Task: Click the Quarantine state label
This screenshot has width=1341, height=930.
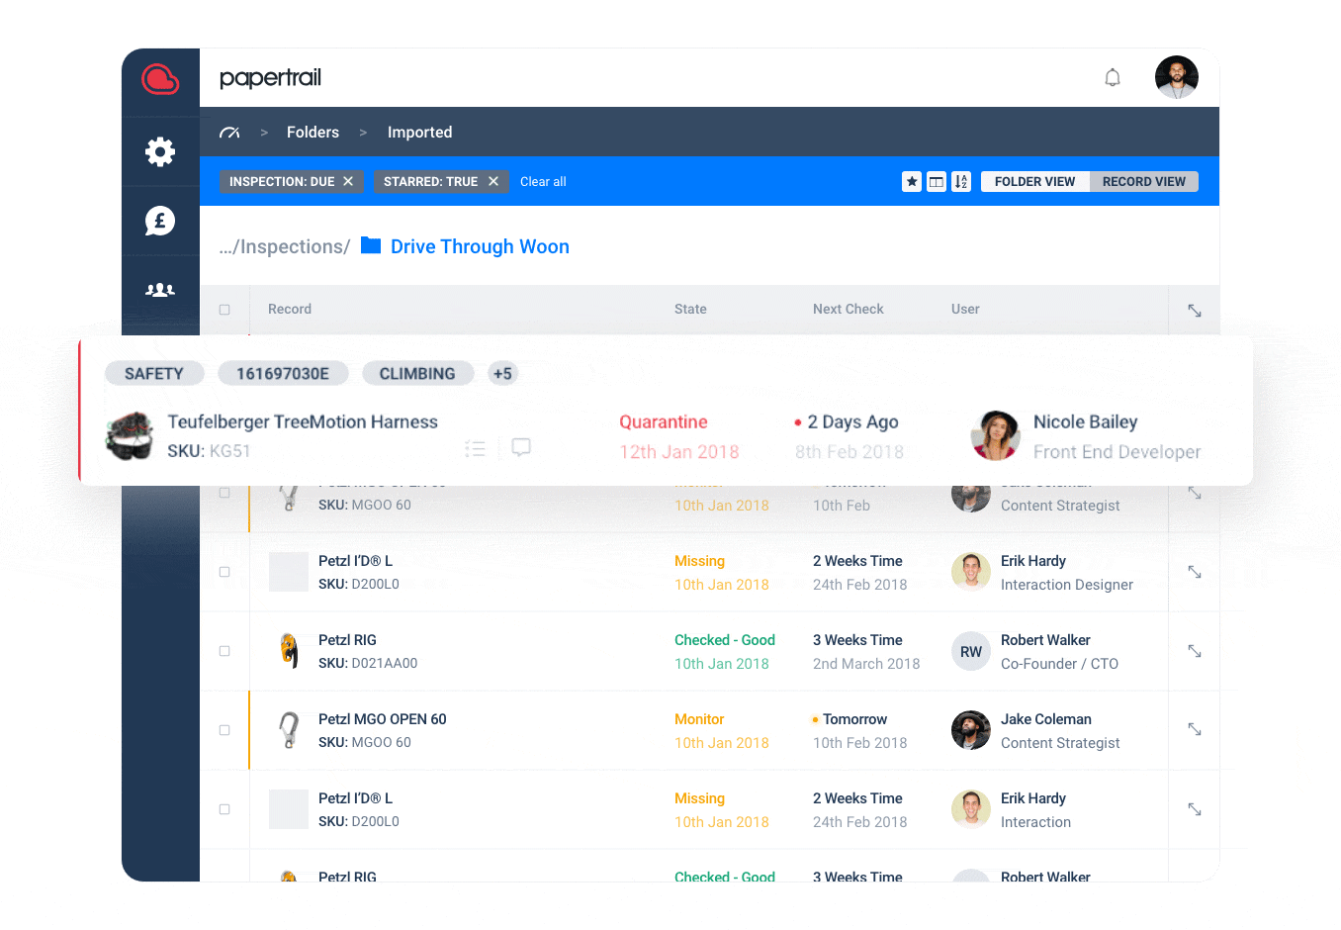Action: 664,421
